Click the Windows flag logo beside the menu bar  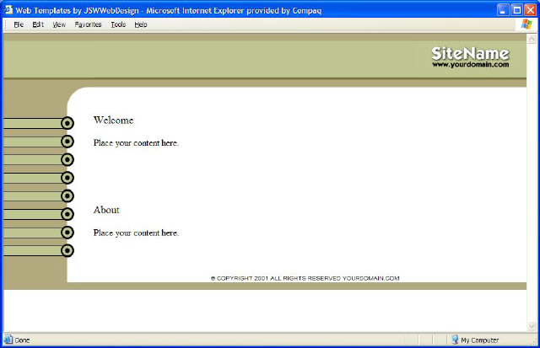point(526,24)
